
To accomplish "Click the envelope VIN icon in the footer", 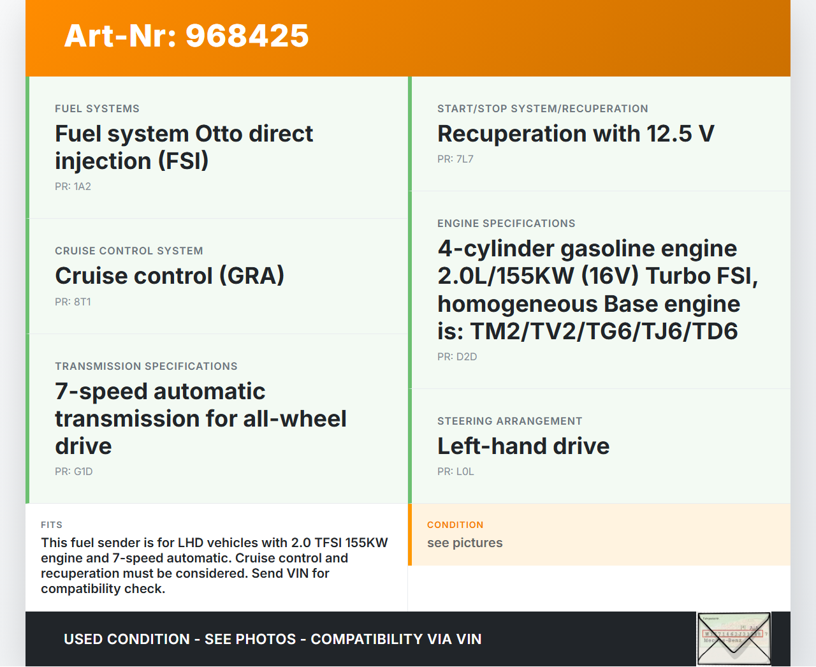I will pos(734,638).
